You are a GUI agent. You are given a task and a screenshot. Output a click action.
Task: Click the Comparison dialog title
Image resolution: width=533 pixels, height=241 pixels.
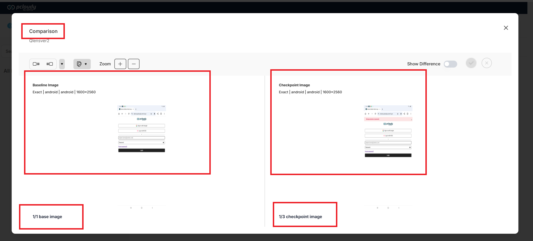[x=43, y=31]
